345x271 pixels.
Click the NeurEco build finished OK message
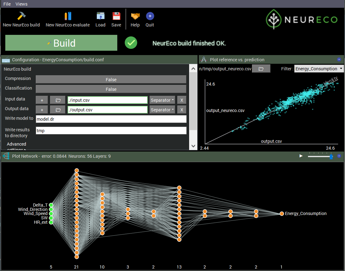click(x=189, y=43)
